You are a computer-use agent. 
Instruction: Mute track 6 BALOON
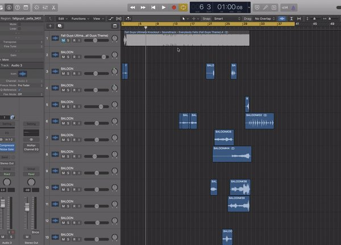point(63,123)
